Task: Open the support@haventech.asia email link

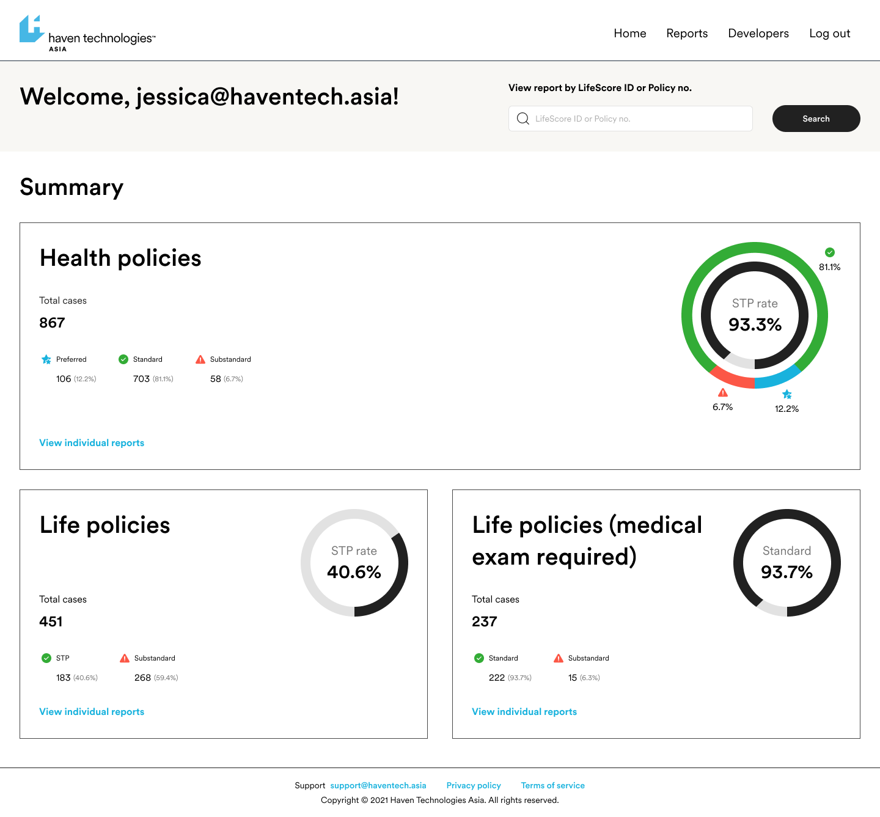Action: pyautogui.click(x=378, y=785)
